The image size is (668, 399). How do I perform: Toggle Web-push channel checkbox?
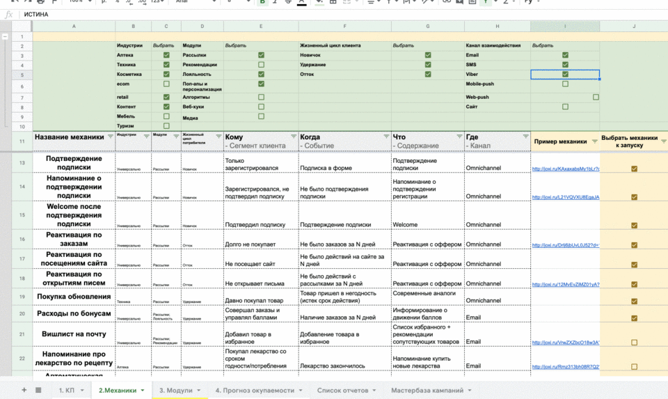pos(596,97)
